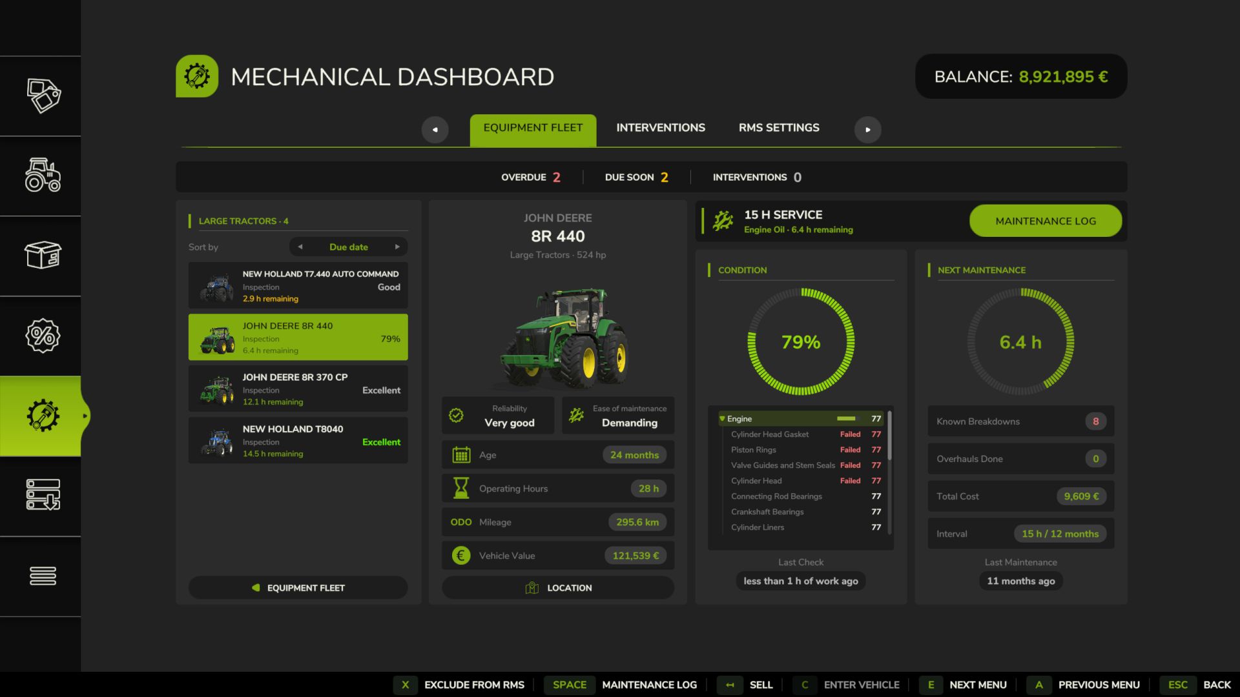
Task: Select New Holland T8040 tractor row
Action: coord(298,440)
